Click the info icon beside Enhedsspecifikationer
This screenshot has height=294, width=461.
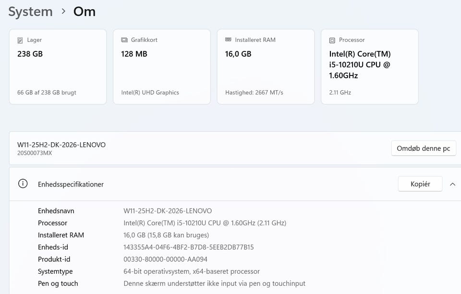tap(23, 184)
